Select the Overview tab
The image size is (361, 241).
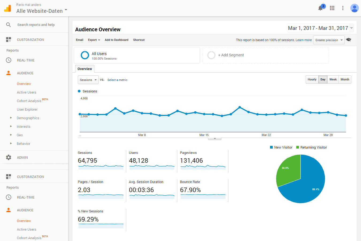pos(85,69)
